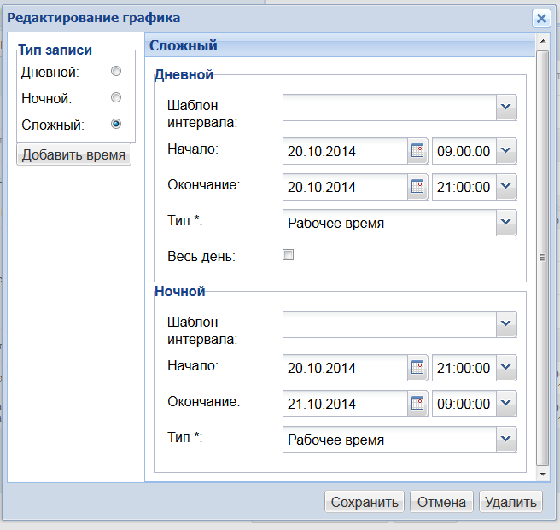Focus Дневной Окончание date field 20.10.2014
Screen dimensions: 560x530
[x=345, y=187]
